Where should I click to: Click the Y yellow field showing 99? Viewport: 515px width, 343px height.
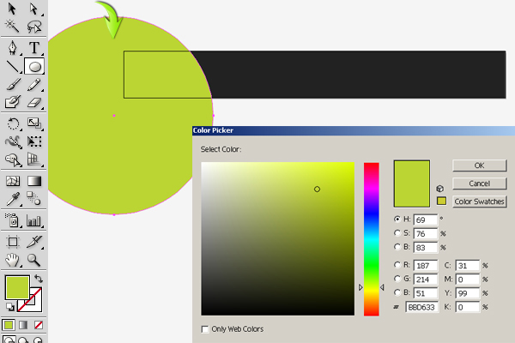coord(468,293)
